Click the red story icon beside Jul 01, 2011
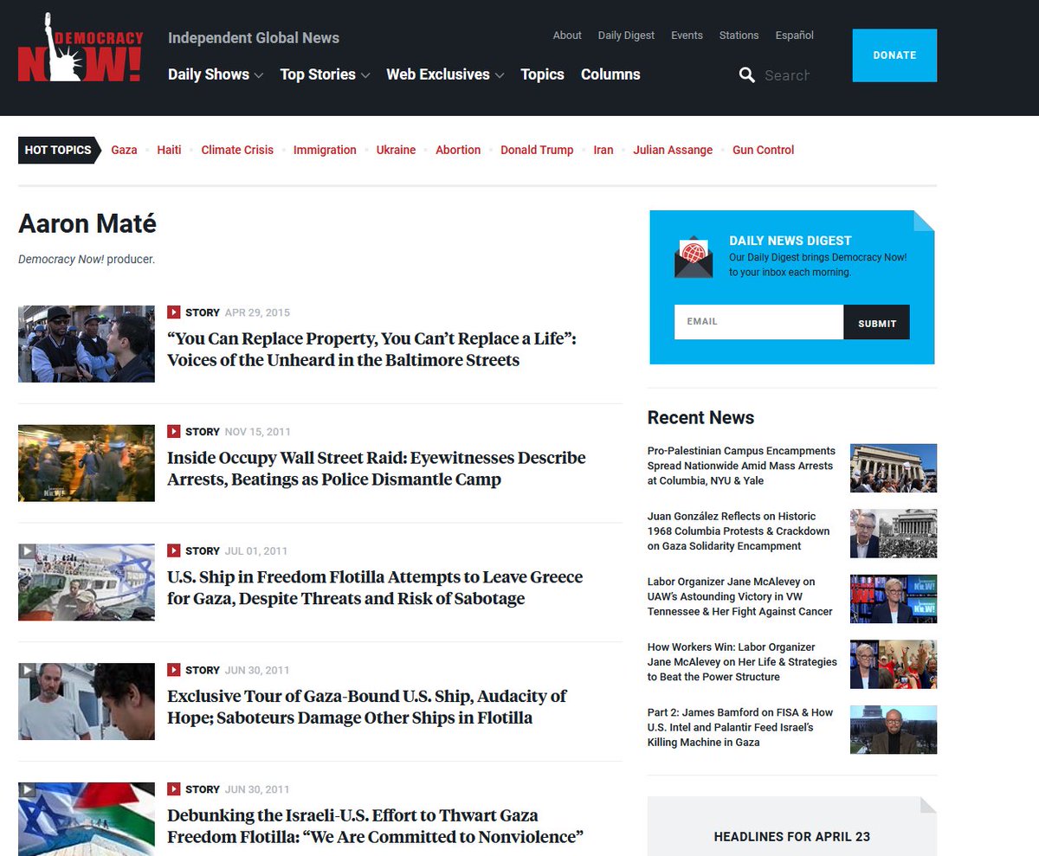The width and height of the screenshot is (1039, 856). pyautogui.click(x=173, y=550)
